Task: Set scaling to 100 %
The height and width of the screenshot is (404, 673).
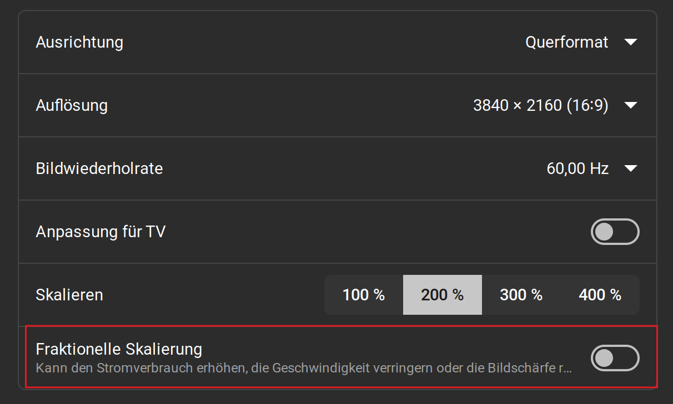Action: coord(364,295)
